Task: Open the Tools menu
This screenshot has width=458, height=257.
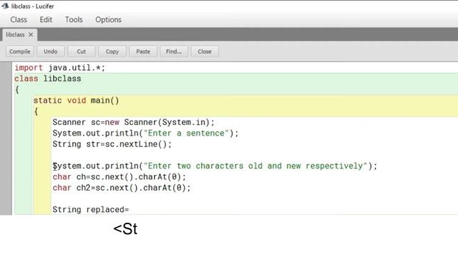Action: (x=74, y=19)
